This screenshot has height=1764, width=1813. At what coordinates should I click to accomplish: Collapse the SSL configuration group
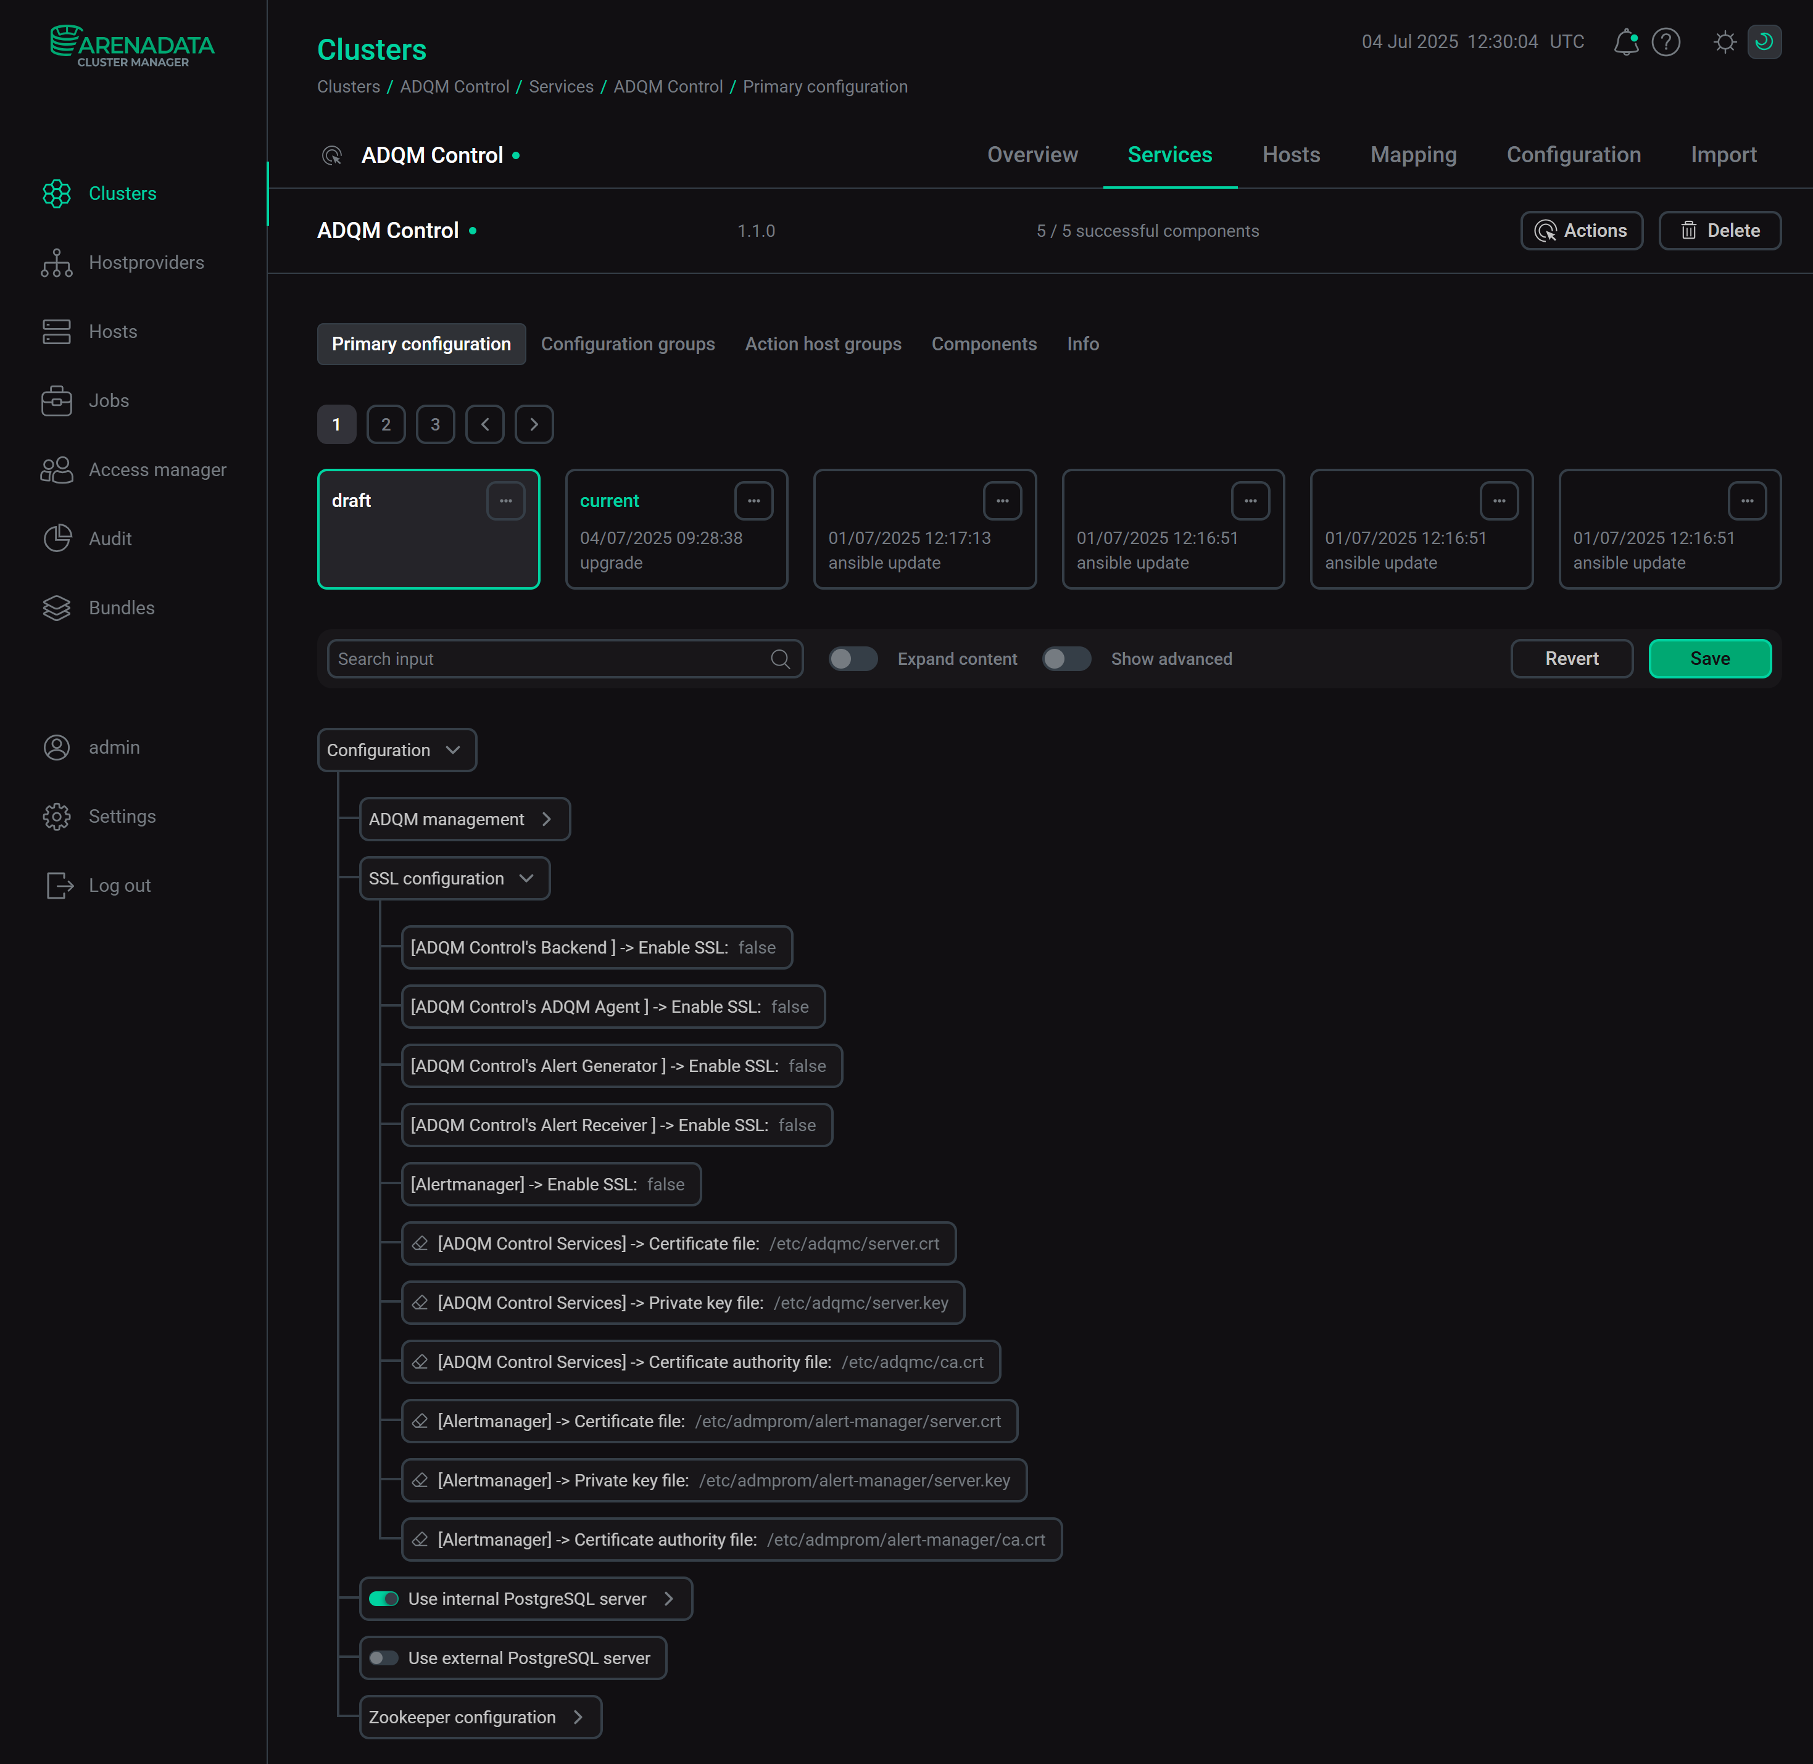tap(526, 878)
